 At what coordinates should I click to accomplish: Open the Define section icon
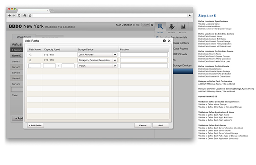point(160,26)
